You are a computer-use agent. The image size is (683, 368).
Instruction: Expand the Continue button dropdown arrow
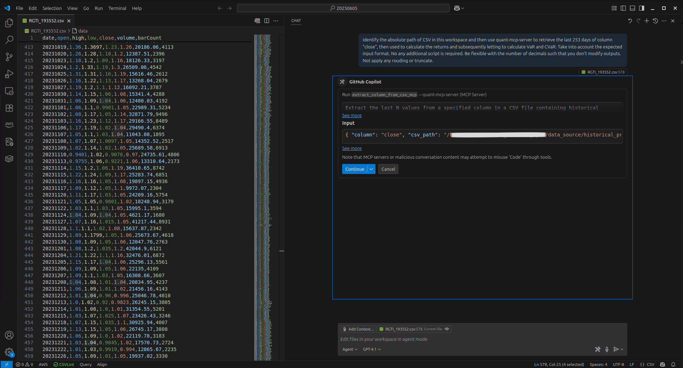click(x=371, y=169)
